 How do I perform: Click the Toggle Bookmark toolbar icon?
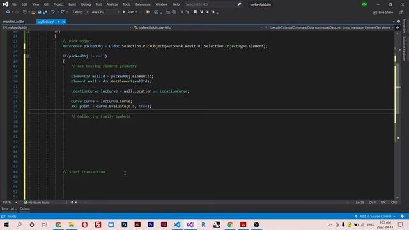click(195, 12)
